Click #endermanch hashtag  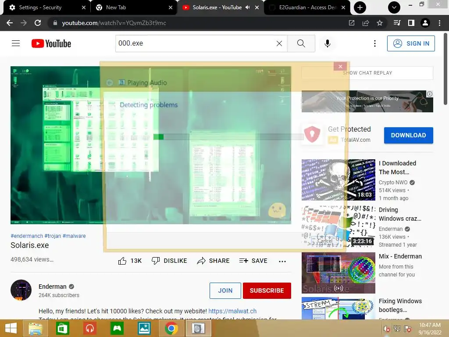27,236
